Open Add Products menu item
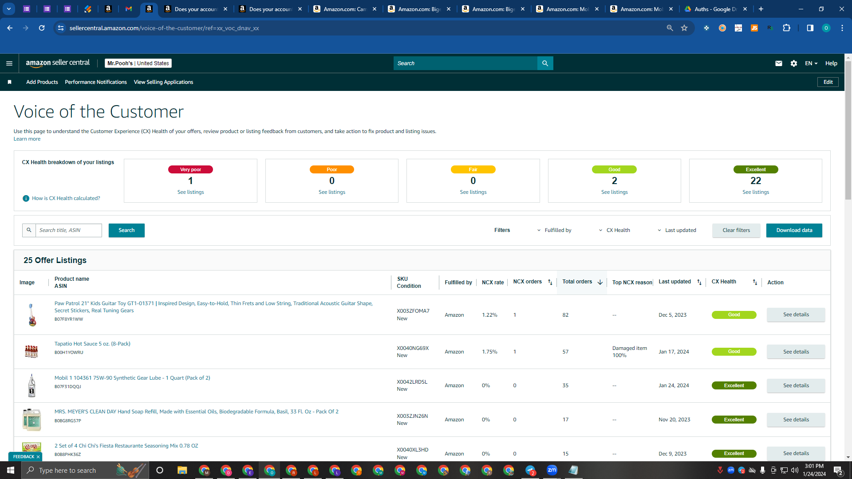The image size is (852, 479). [x=42, y=82]
